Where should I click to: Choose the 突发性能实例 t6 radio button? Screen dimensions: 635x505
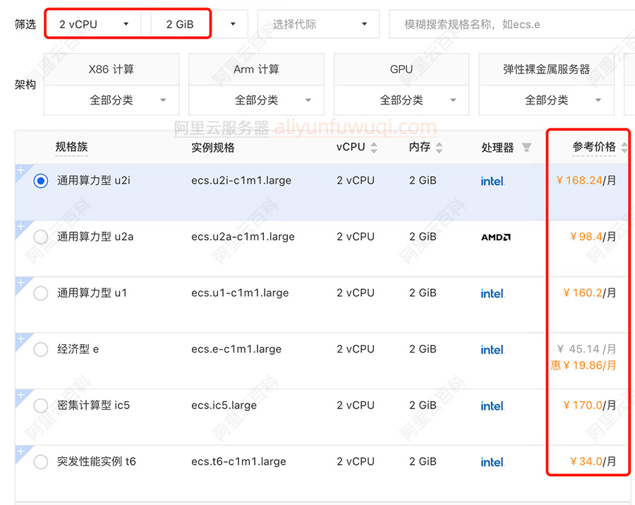[x=41, y=462]
